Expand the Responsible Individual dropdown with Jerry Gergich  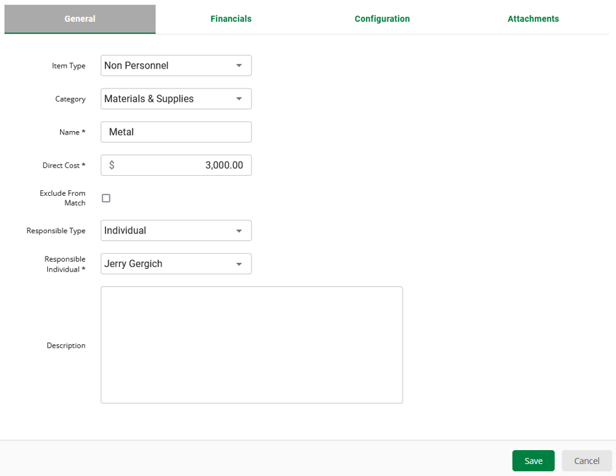(176, 264)
